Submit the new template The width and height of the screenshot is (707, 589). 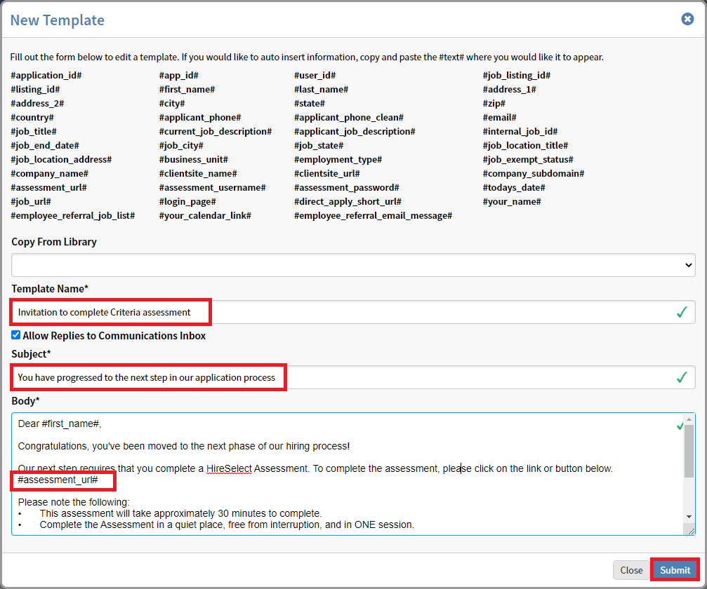tap(675, 570)
